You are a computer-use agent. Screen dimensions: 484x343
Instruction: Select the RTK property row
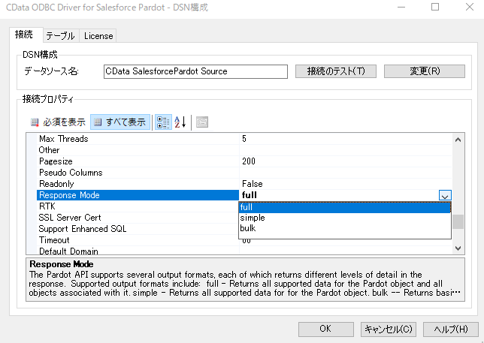pos(138,206)
